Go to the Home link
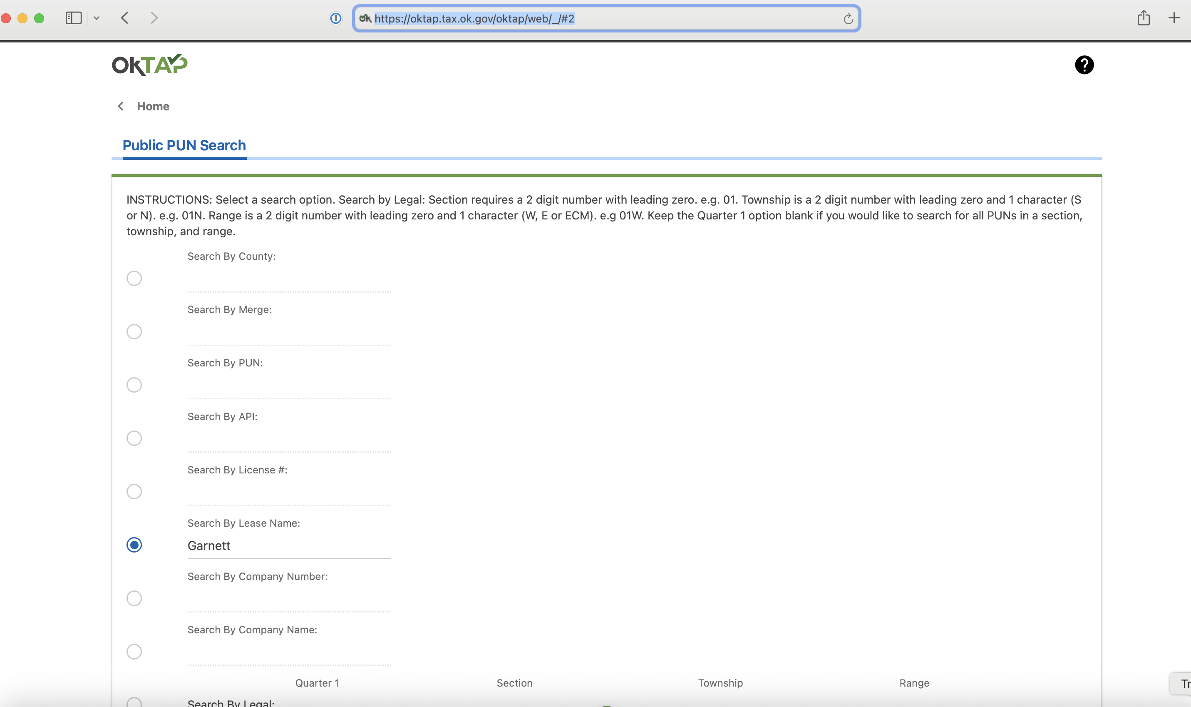 pos(153,106)
